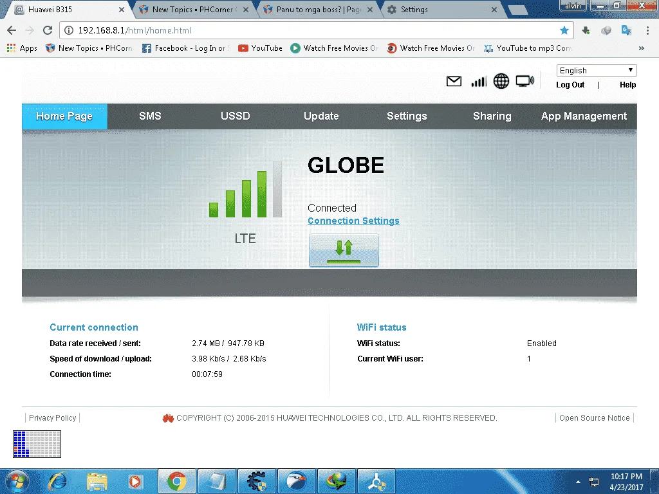Launch Internet Explorer from the taskbar
The height and width of the screenshot is (494, 659).
tap(57, 481)
